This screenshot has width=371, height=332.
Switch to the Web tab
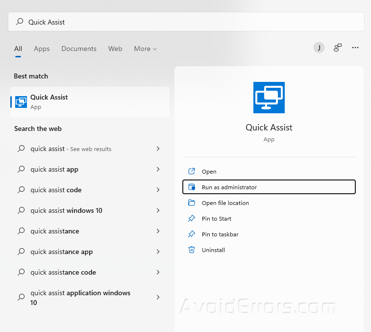115,49
